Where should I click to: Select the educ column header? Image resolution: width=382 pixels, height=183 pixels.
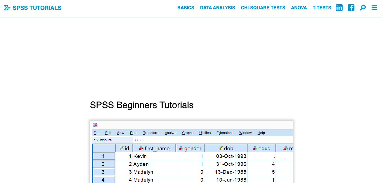pyautogui.click(x=262, y=148)
